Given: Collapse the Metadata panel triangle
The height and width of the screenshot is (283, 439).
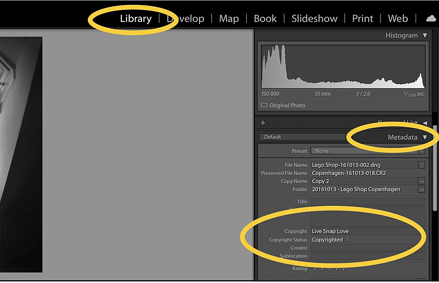Looking at the screenshot, I should 425,137.
